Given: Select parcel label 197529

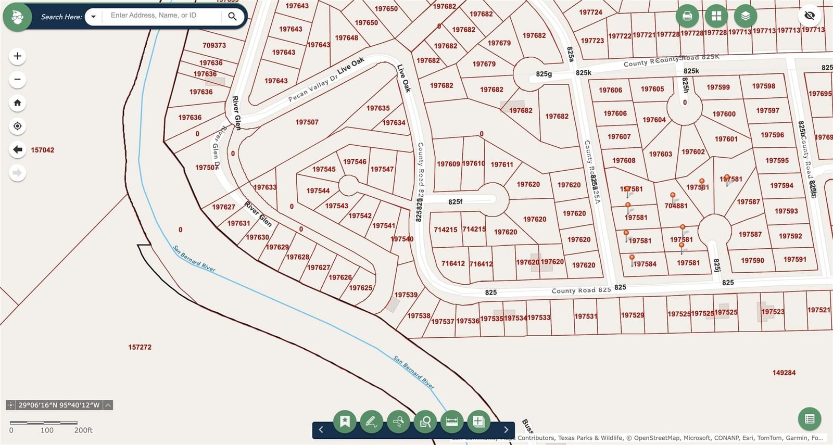Looking at the screenshot, I should pos(632,315).
